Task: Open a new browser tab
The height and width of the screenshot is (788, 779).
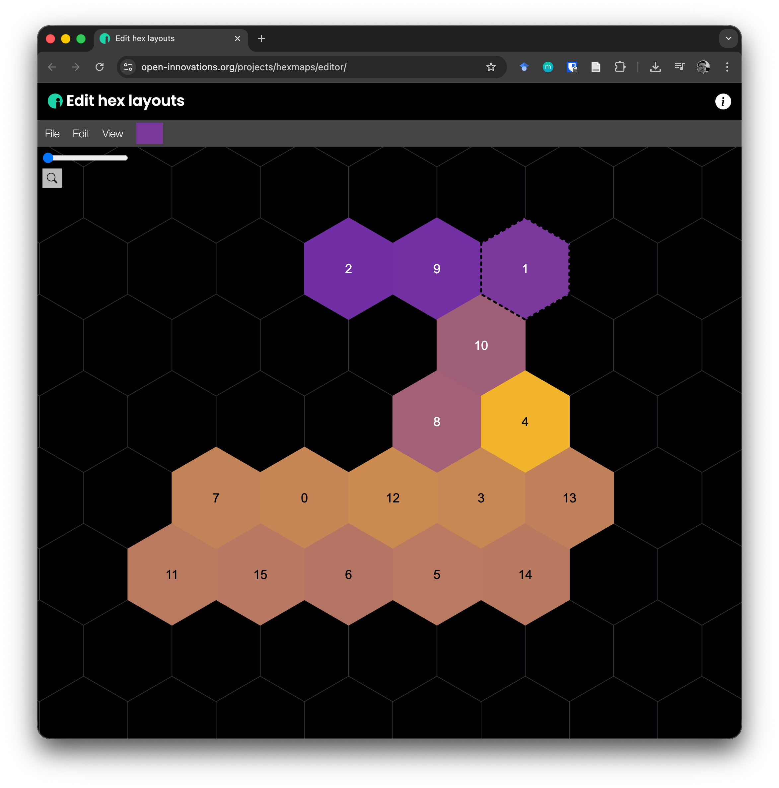Action: pyautogui.click(x=261, y=38)
